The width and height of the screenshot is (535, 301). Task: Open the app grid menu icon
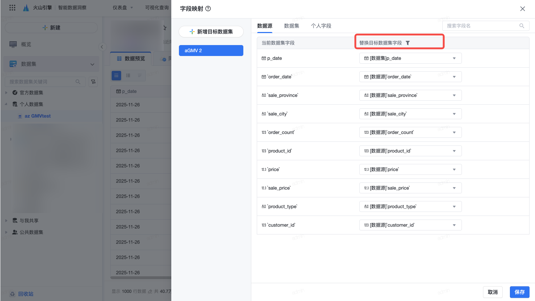(12, 8)
